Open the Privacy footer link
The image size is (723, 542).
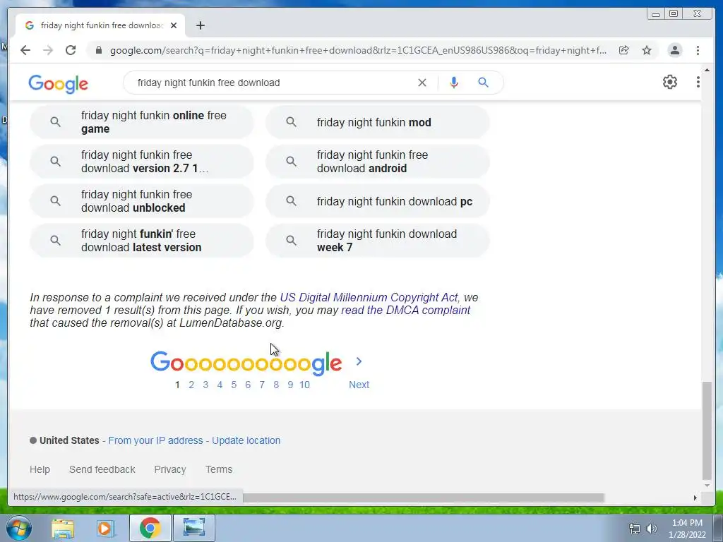click(170, 469)
